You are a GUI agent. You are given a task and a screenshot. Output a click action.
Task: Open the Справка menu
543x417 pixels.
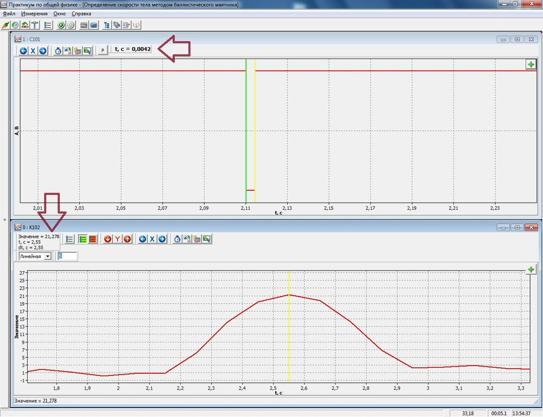coord(81,14)
